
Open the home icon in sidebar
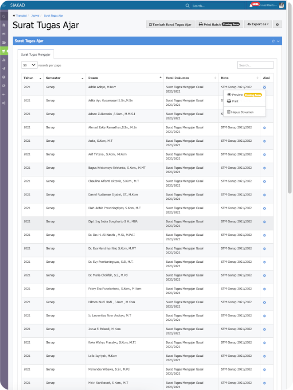click(x=4, y=24)
